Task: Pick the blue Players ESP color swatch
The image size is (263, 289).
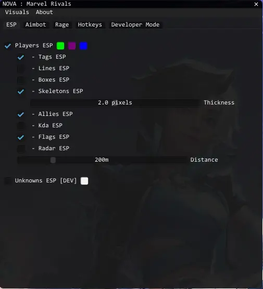Action: [83, 46]
